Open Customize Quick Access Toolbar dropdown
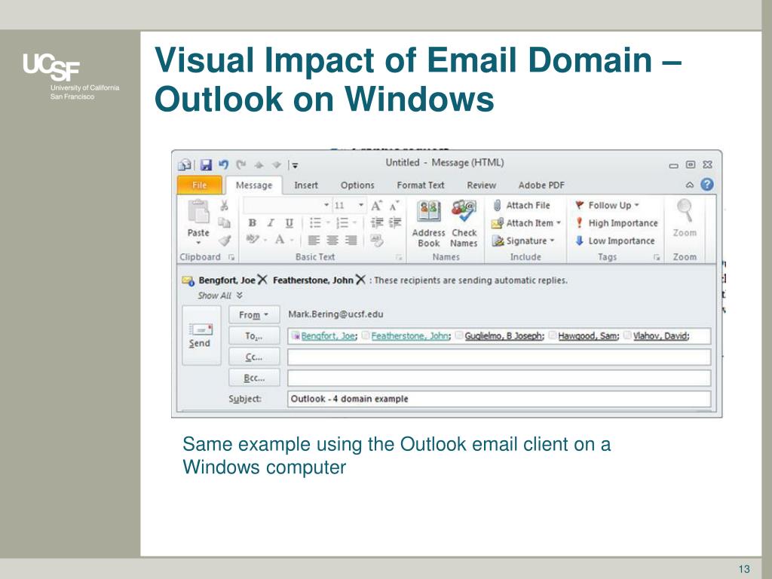Viewport: 772px width, 579px height. pos(295,165)
